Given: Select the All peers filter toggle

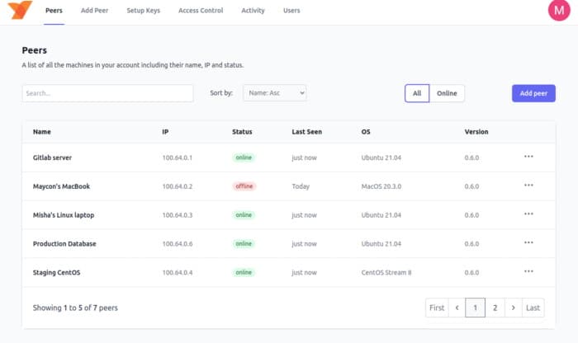Looking at the screenshot, I should 417,93.
